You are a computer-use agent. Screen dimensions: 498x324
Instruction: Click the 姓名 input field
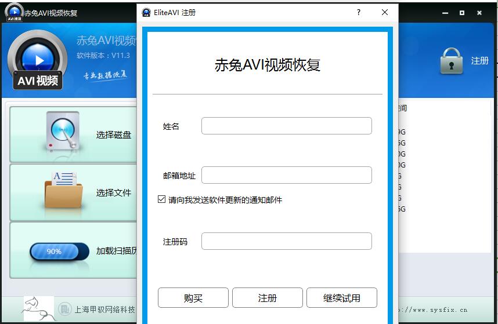[287, 126]
